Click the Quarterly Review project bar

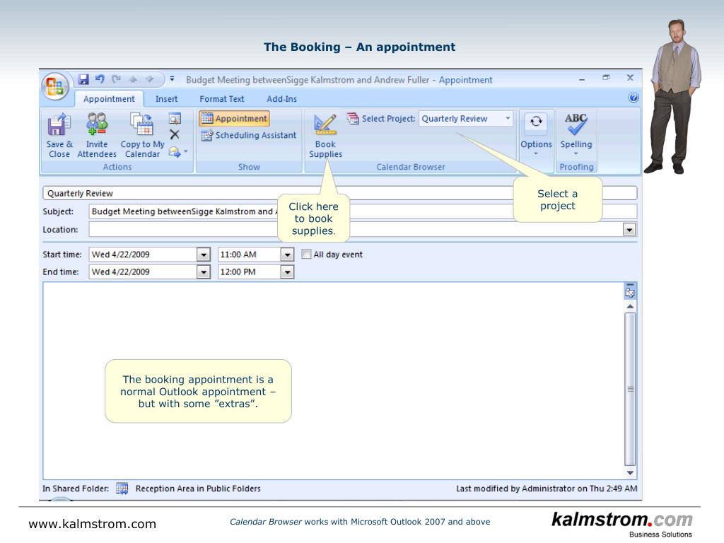point(340,193)
